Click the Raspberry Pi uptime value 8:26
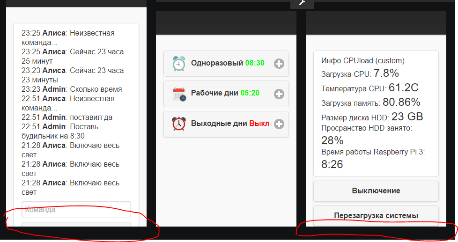 [x=332, y=164]
